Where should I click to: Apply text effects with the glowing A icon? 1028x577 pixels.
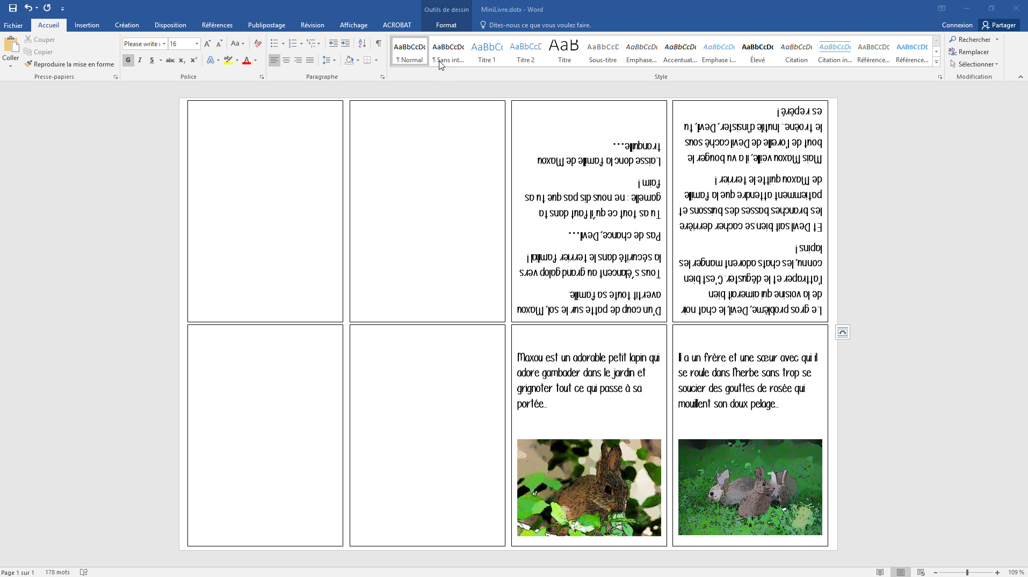point(211,60)
